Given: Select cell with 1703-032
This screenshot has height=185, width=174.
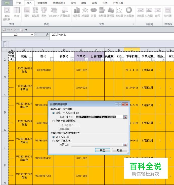Looking at the screenshot, I should tap(81, 70).
